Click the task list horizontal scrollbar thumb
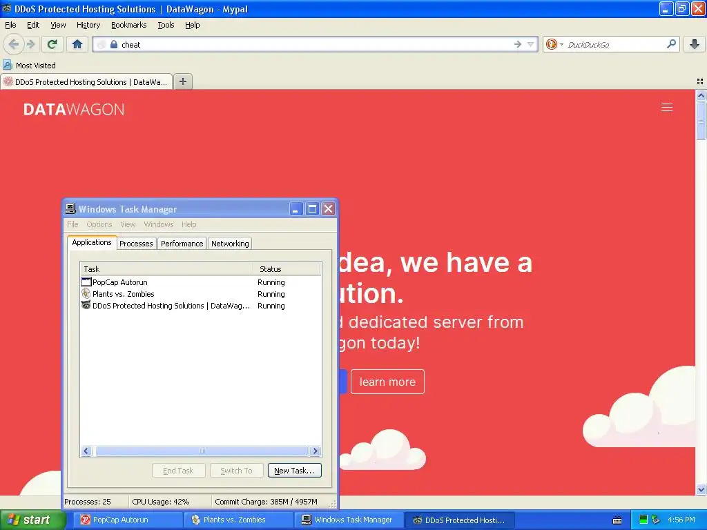 tap(202, 451)
